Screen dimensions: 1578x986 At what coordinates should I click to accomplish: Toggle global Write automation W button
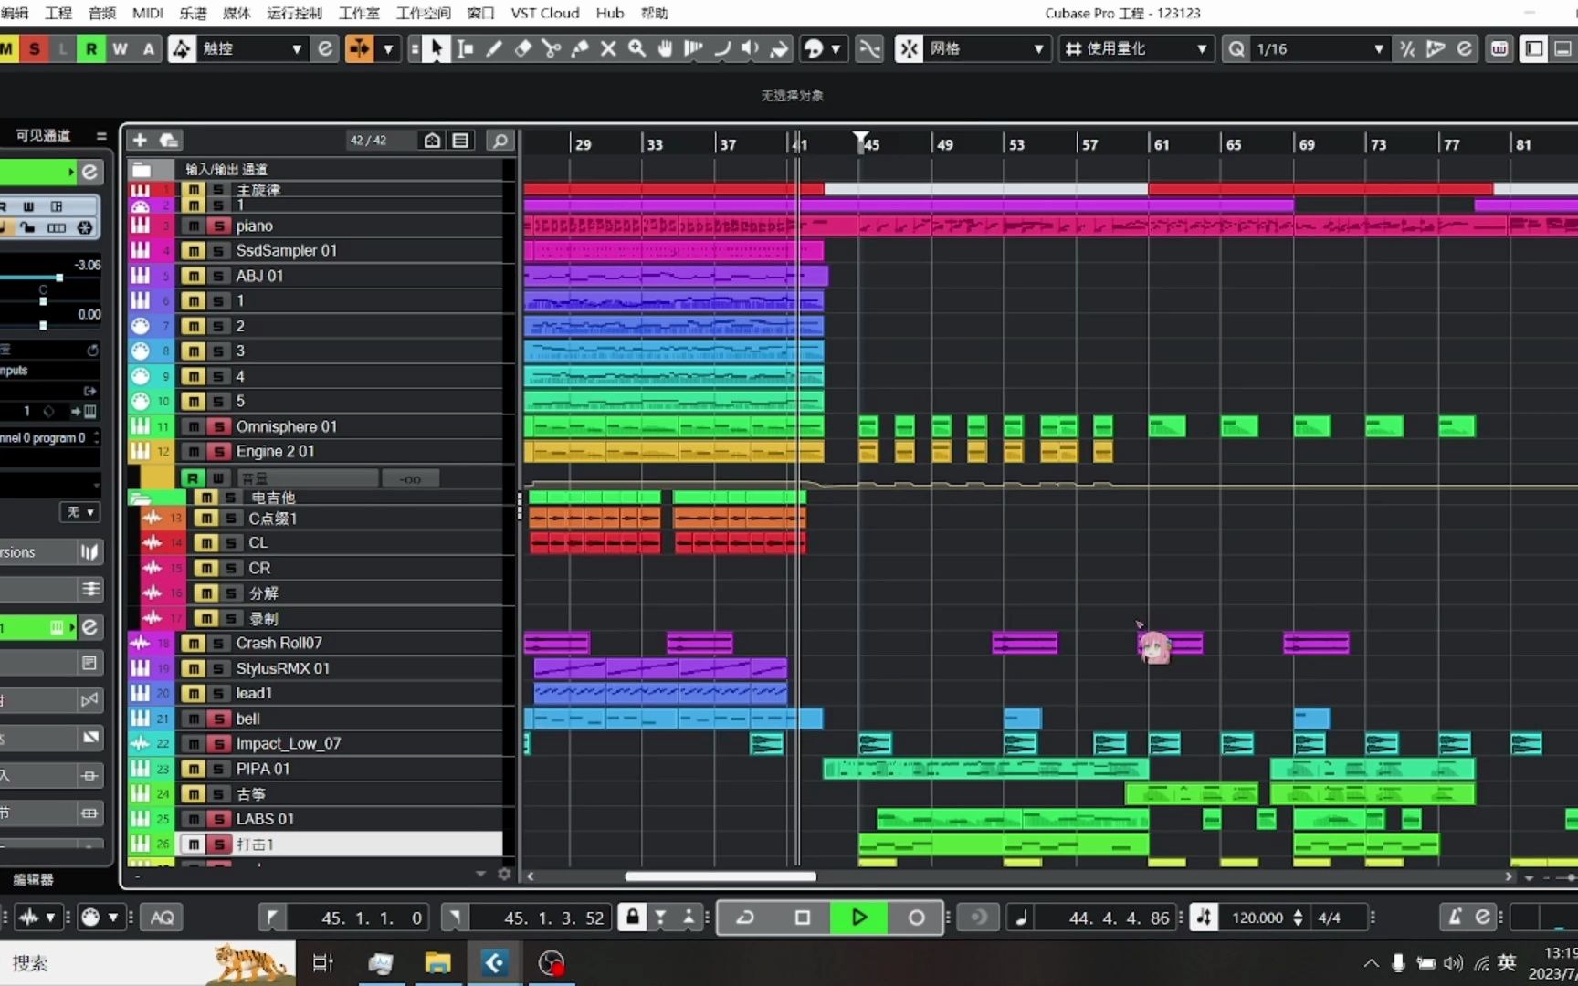click(120, 48)
